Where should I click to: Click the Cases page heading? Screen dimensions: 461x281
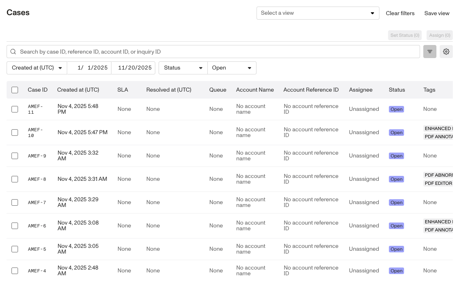pos(18,13)
